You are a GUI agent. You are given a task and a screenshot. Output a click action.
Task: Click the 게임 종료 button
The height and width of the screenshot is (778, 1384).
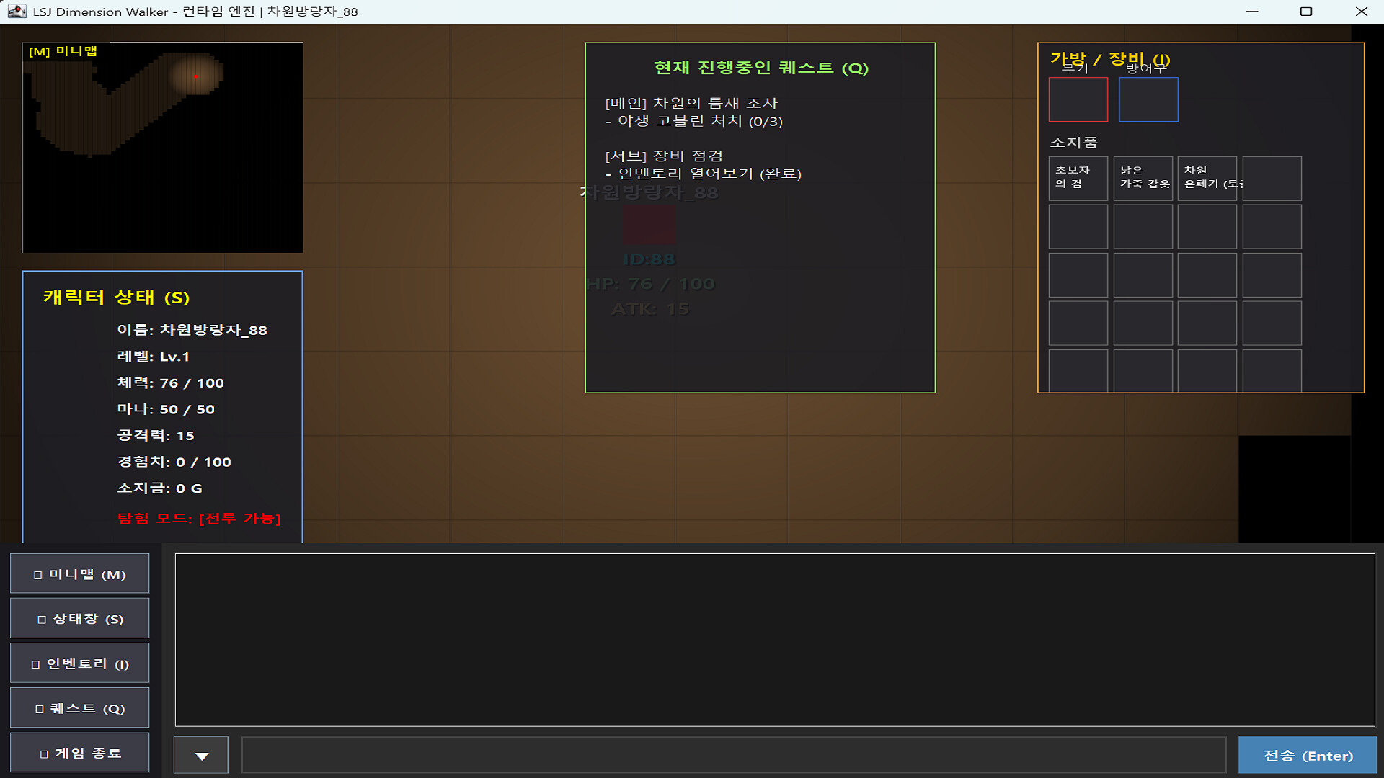[x=79, y=753]
